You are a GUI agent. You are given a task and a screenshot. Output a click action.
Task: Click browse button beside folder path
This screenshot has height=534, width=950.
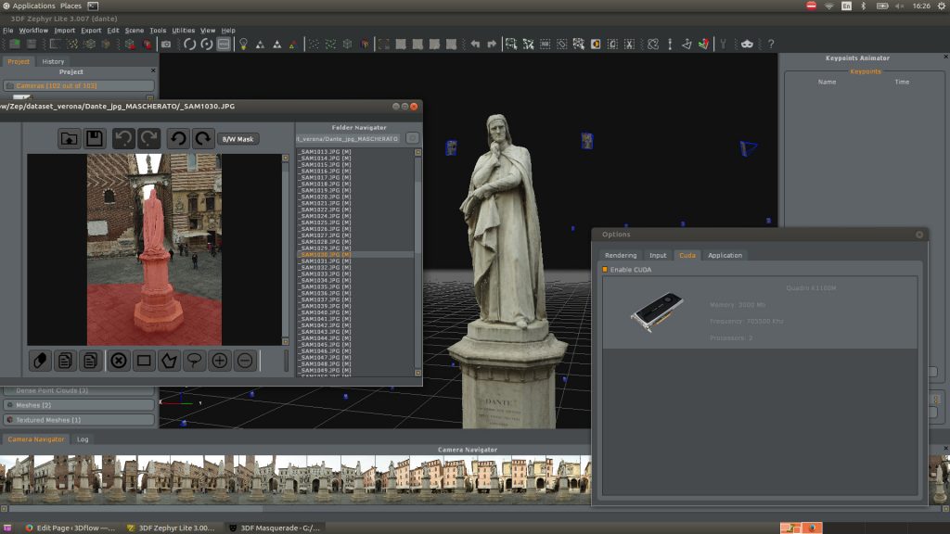pos(413,139)
